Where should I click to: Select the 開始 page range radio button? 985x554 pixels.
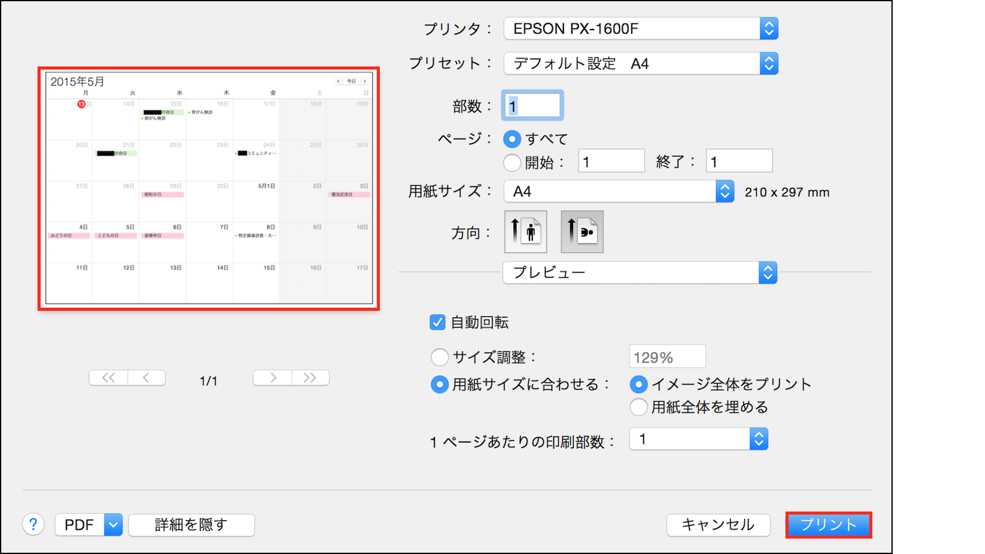click(512, 163)
